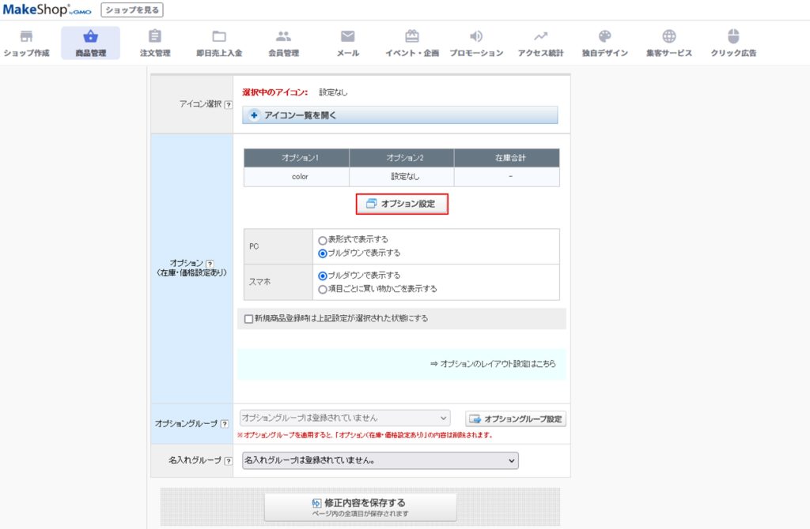
Task: Open アクセス統計 chart icon
Action: click(x=540, y=36)
